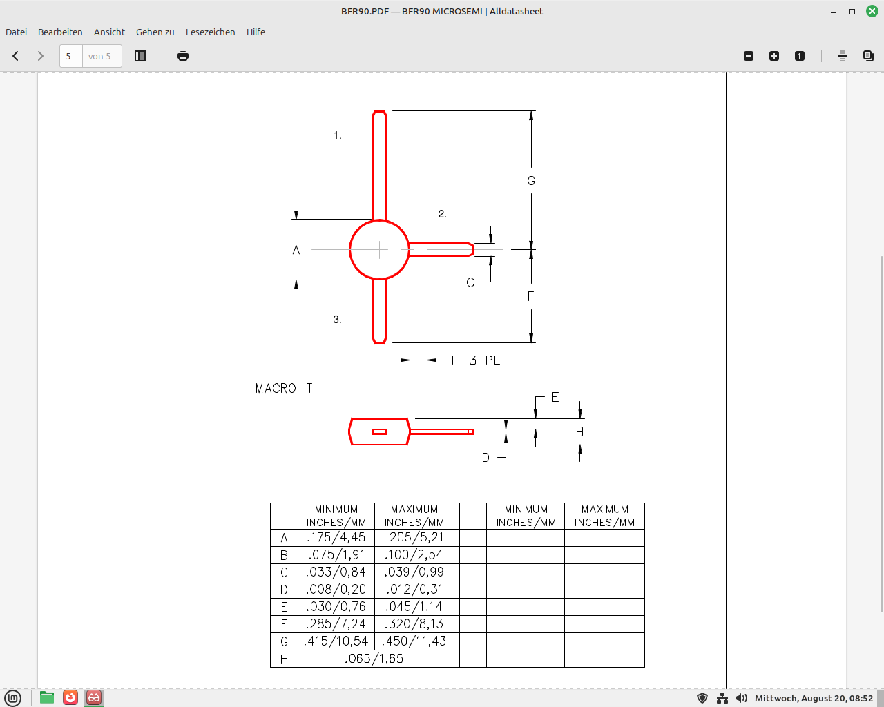This screenshot has width=884, height=707.
Task: Toggle continuous scrolling mode
Action: tap(843, 56)
